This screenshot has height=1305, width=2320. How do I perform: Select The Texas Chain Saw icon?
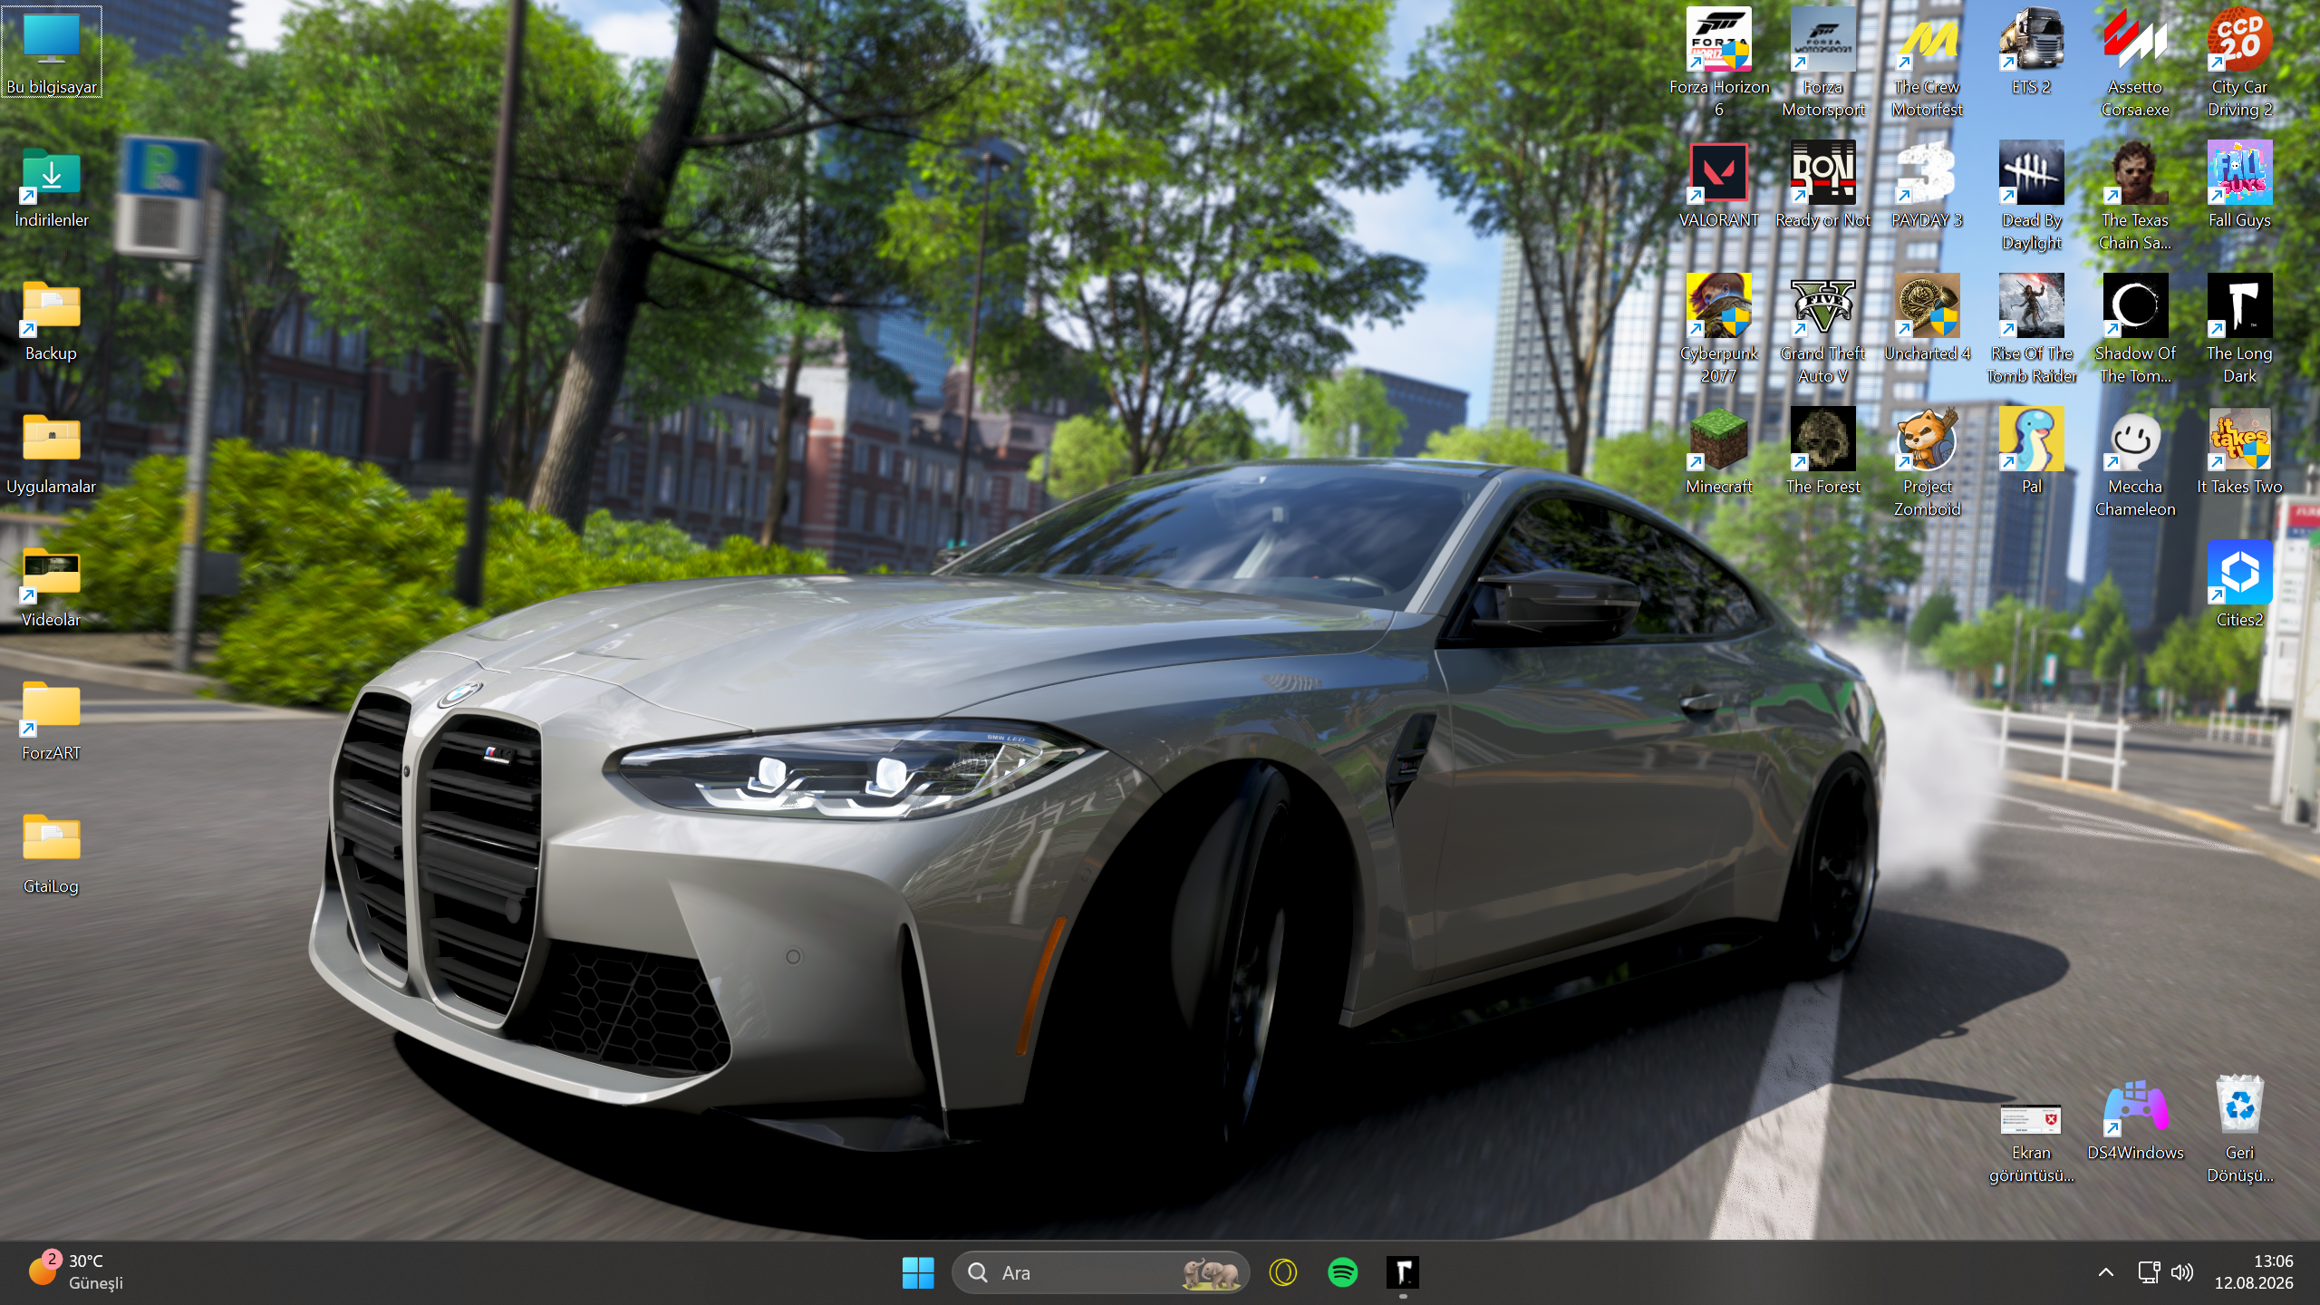2136,197
